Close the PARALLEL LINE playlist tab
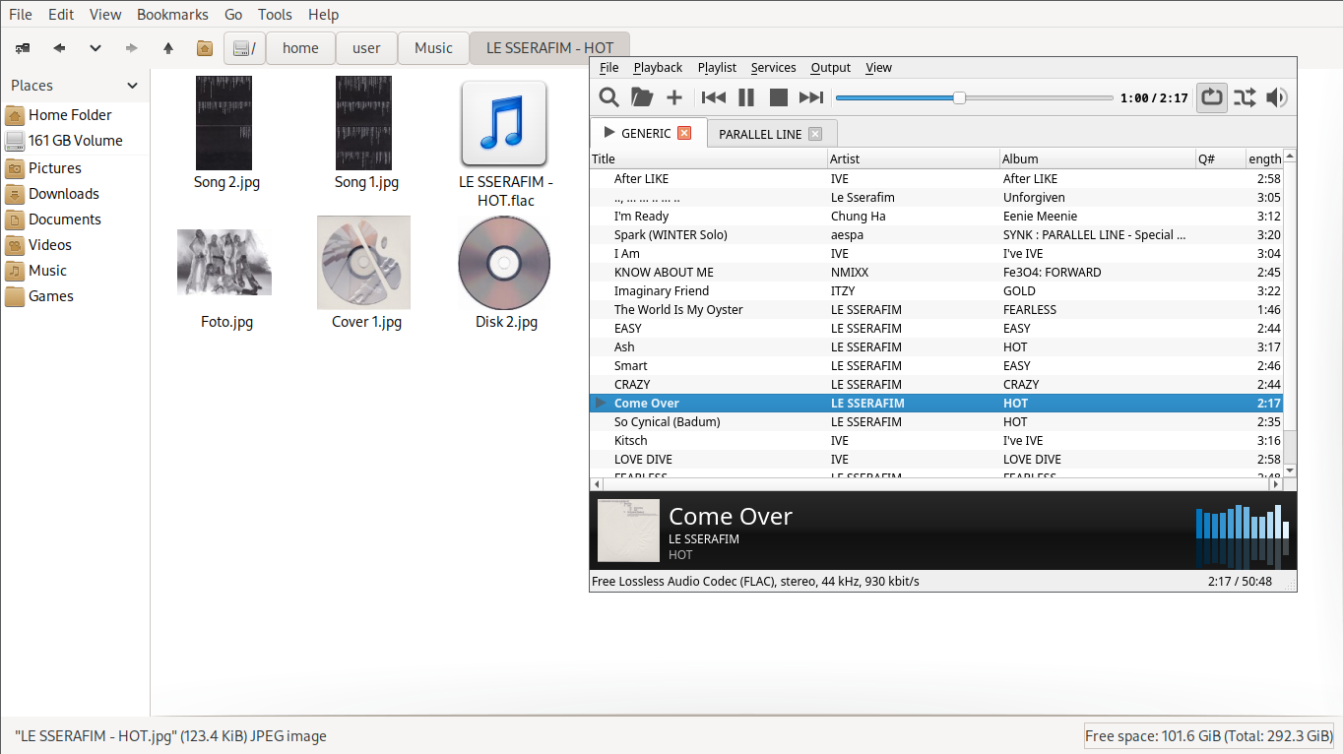 click(814, 134)
